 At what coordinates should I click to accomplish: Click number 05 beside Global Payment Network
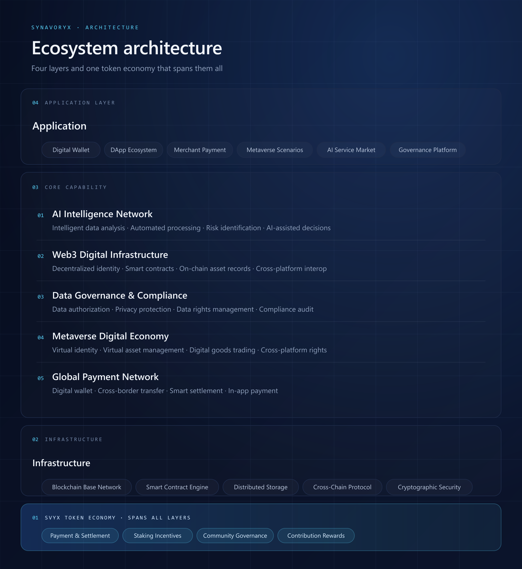pos(41,378)
